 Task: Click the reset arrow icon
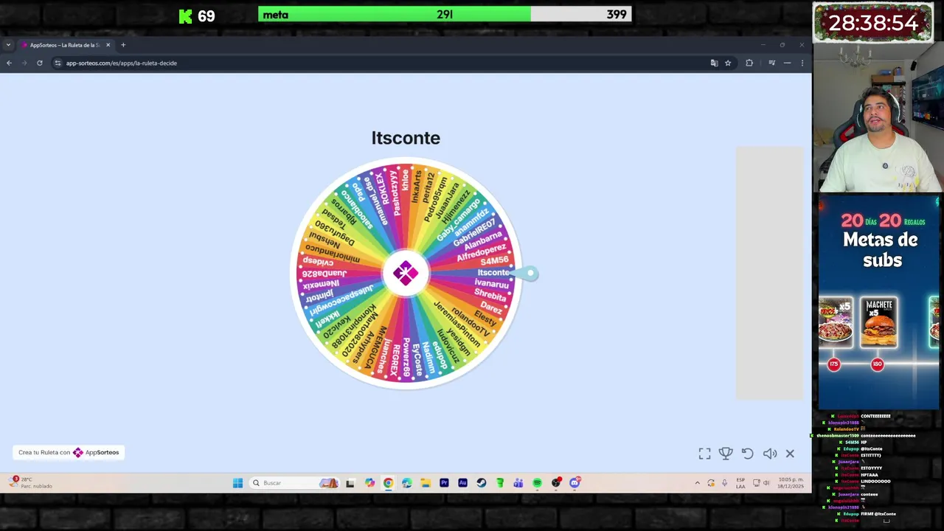(747, 454)
